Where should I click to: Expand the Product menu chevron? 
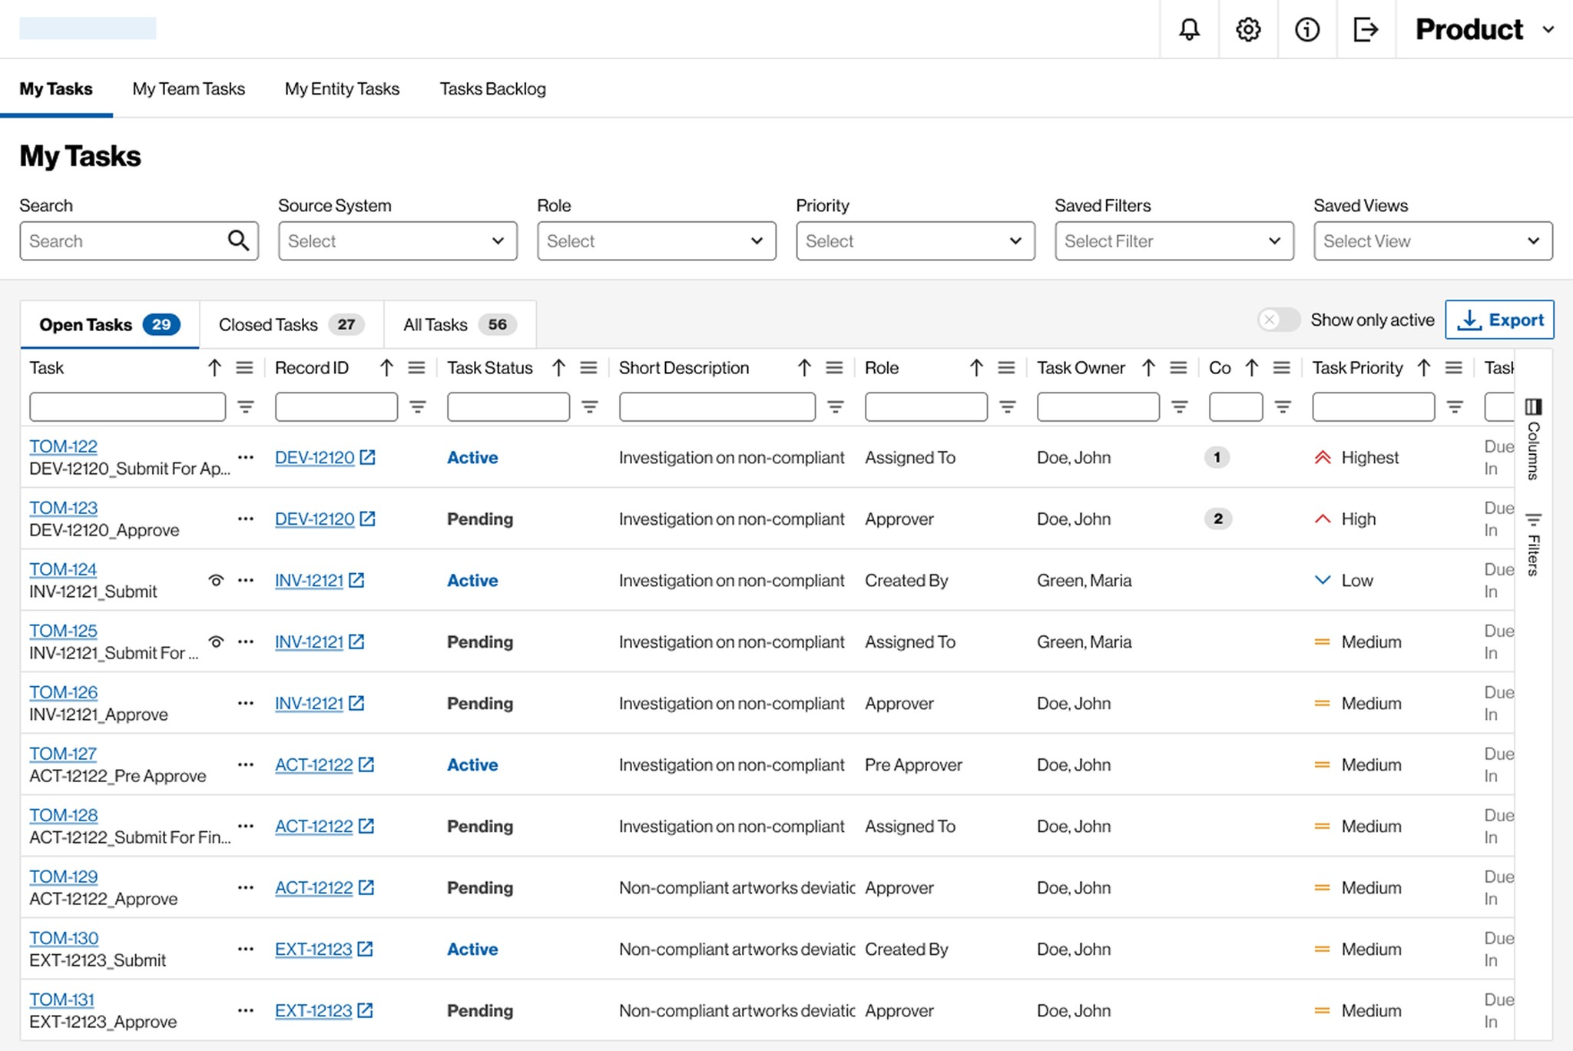click(x=1548, y=29)
